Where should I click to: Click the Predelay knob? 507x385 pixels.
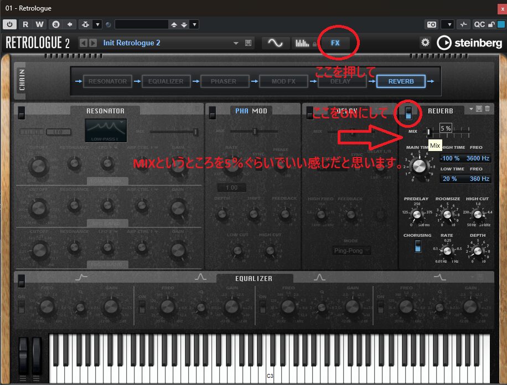pyautogui.click(x=417, y=214)
